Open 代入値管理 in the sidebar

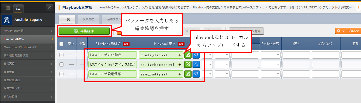(27, 96)
